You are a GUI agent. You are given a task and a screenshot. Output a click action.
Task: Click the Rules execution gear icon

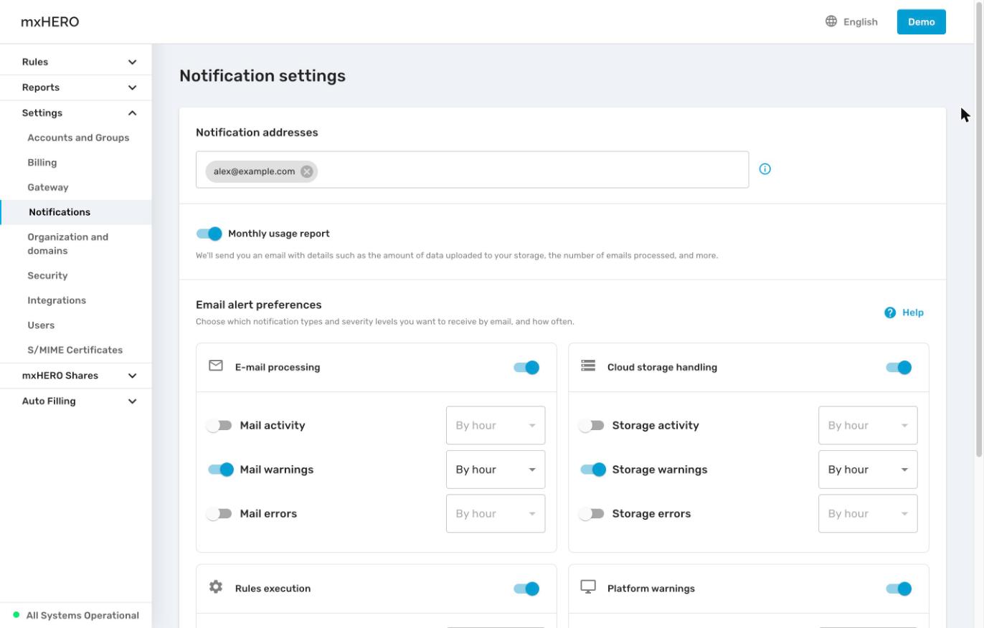(216, 587)
